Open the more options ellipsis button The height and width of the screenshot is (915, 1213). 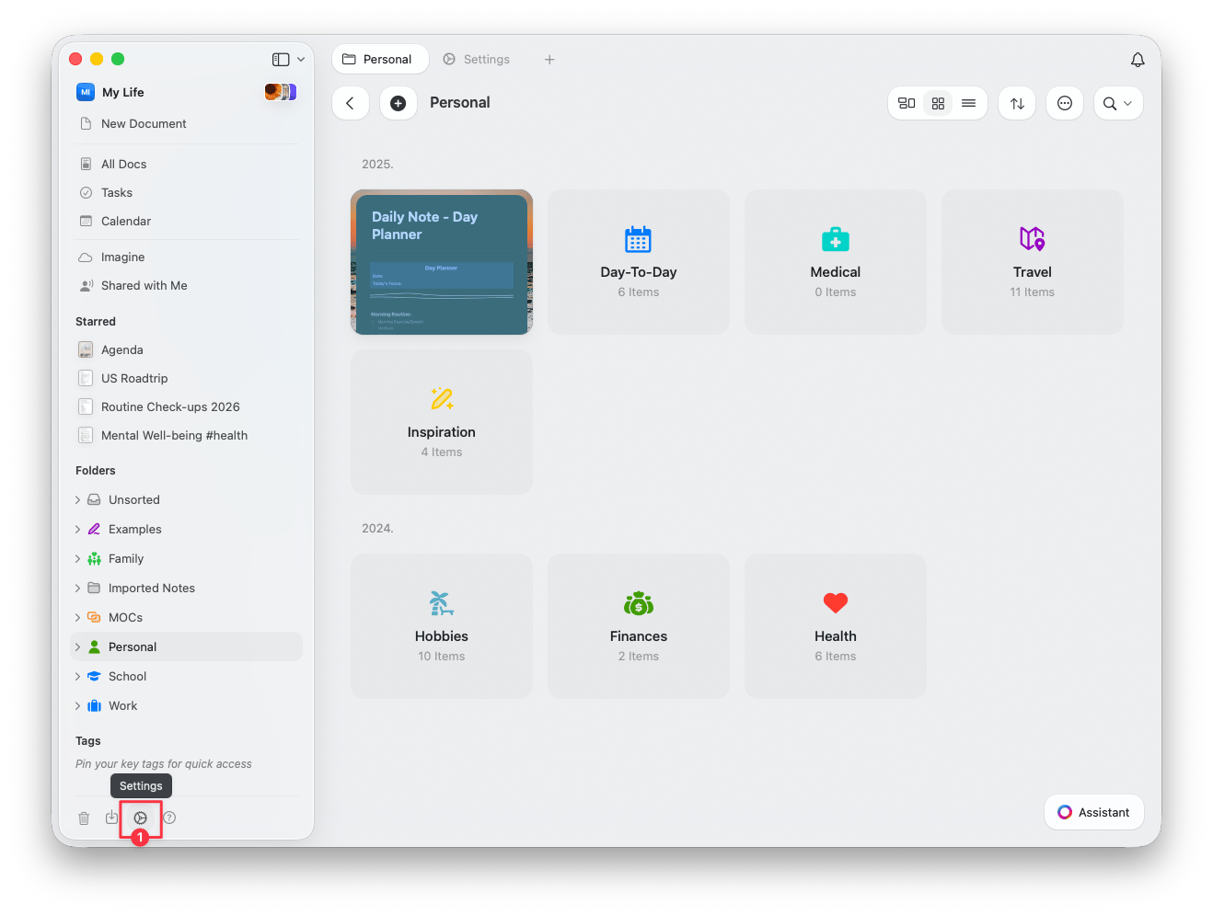coord(1065,103)
